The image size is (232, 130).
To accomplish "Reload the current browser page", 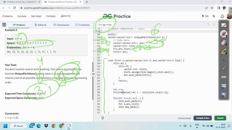I will 14,8.
